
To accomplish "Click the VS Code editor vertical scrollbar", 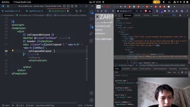I will pyautogui.click(x=87, y=63).
